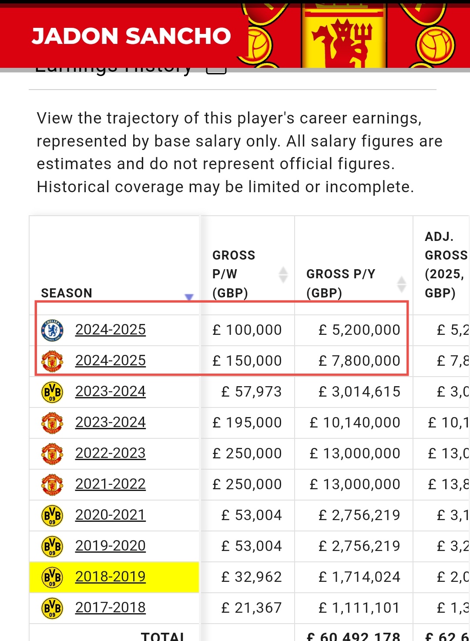Click the Manchester United crest in the 2024-2025 row
Image resolution: width=470 pixels, height=641 pixels.
[x=52, y=361]
